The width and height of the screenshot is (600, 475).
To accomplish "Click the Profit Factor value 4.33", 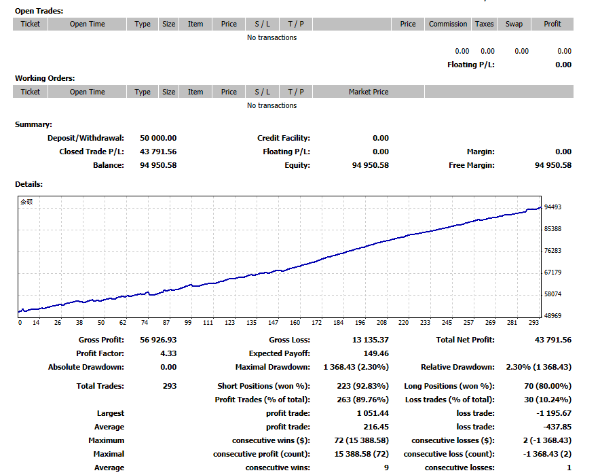I will click(x=168, y=353).
